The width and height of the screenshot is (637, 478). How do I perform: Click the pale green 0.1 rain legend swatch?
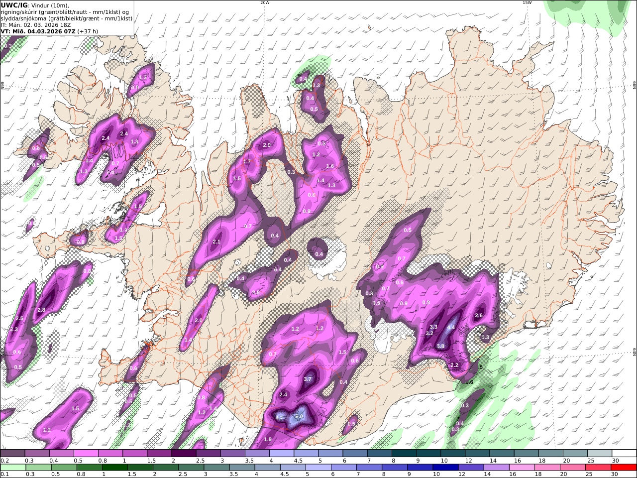click(x=13, y=468)
